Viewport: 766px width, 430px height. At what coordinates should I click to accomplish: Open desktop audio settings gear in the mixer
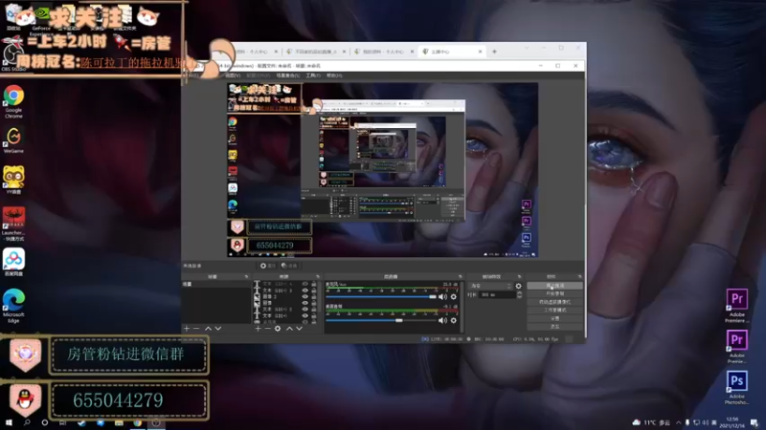pos(454,320)
